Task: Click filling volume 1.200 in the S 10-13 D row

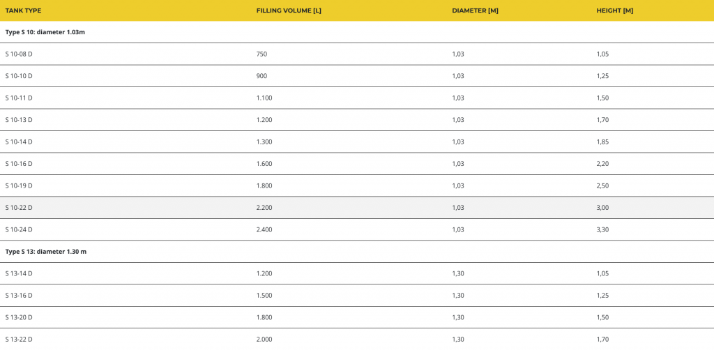Action: [264, 120]
